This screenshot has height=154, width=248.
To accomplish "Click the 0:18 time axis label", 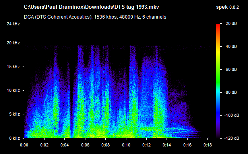I will click(207, 145).
